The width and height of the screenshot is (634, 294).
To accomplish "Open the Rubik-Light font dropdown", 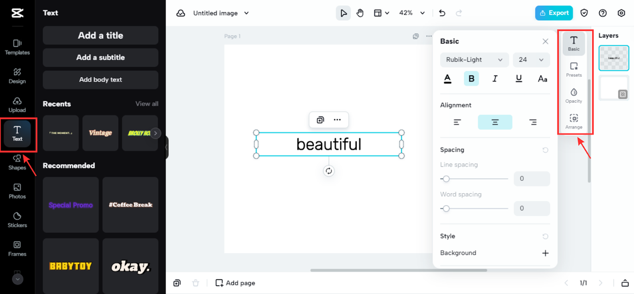I will point(475,60).
